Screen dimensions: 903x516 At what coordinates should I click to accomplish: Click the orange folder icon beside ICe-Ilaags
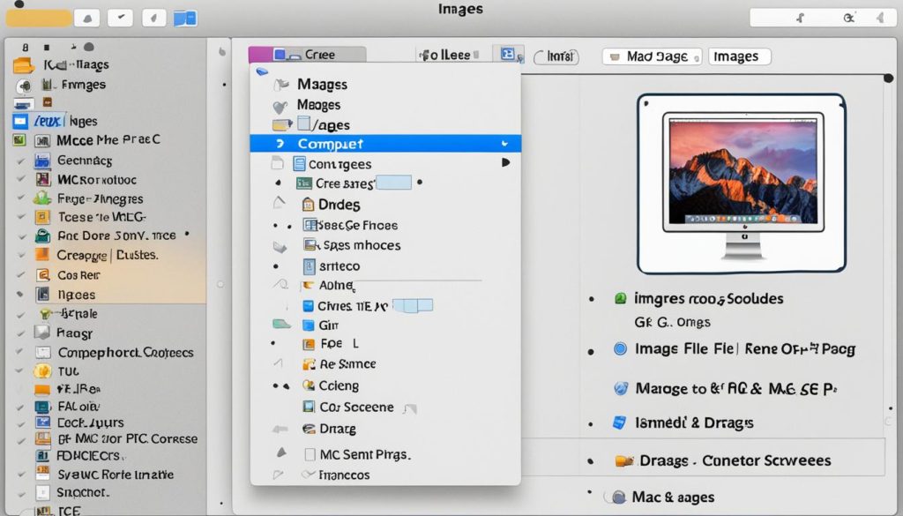point(23,65)
